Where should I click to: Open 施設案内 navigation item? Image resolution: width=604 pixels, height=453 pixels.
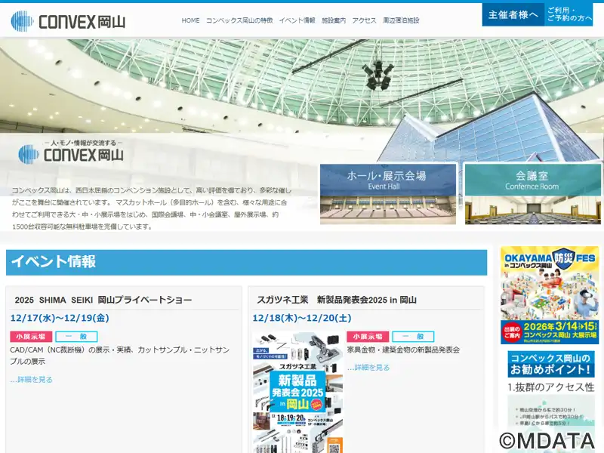click(x=334, y=20)
